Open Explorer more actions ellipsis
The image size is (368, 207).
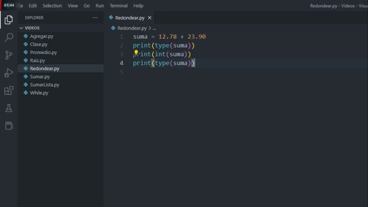[x=95, y=18]
